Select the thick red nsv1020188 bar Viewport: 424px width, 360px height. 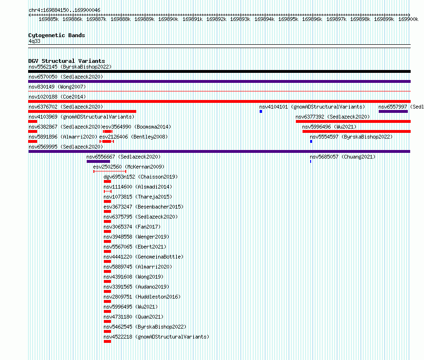tap(219, 101)
